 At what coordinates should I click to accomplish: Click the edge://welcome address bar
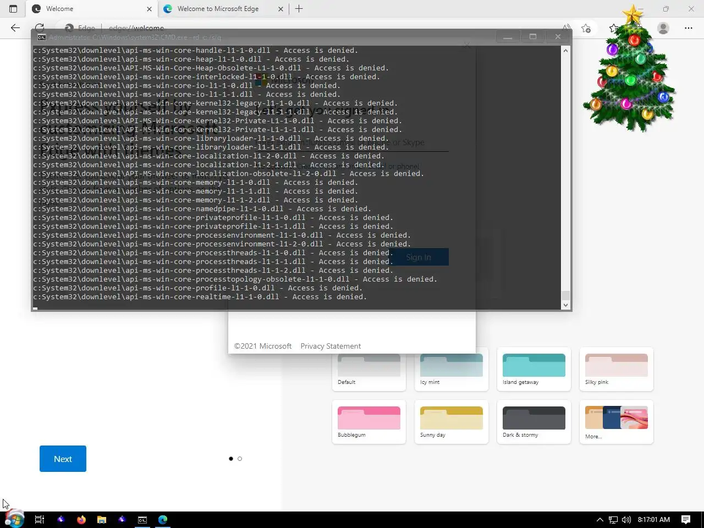pos(308,28)
